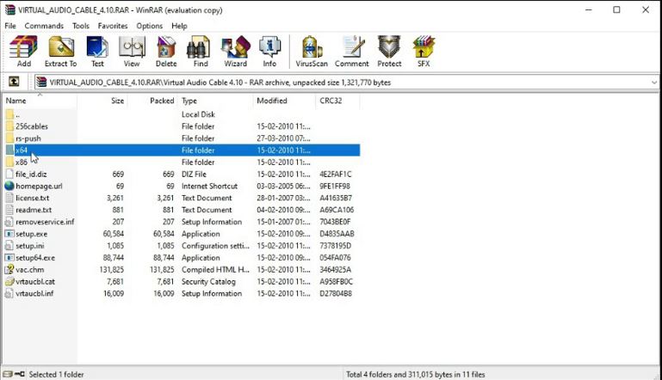Click the archive path address field

[x=346, y=83]
